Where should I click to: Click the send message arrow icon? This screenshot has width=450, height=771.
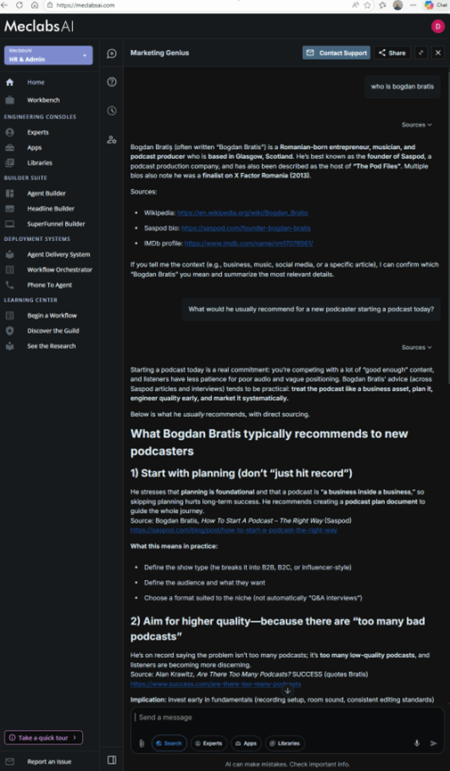tap(433, 743)
